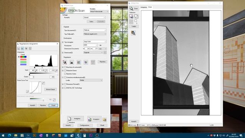Click the Anteprima preview button

click(x=75, y=118)
